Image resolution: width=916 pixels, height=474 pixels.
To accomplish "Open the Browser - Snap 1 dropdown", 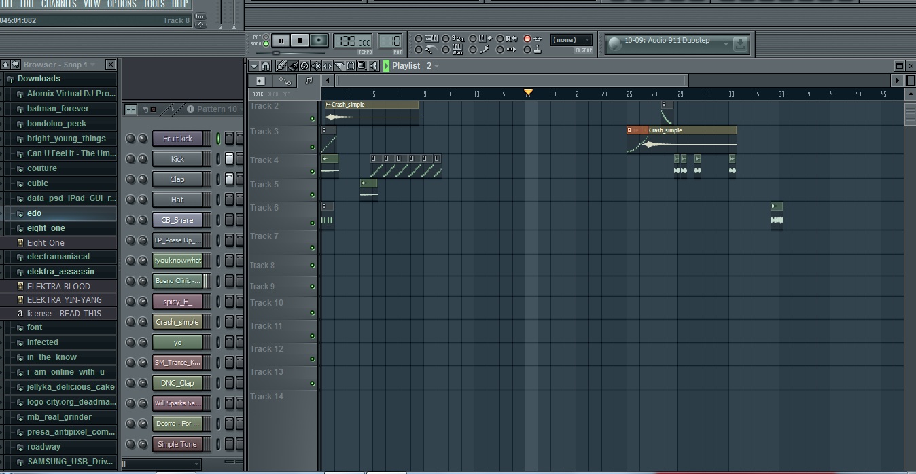I will tap(60, 65).
